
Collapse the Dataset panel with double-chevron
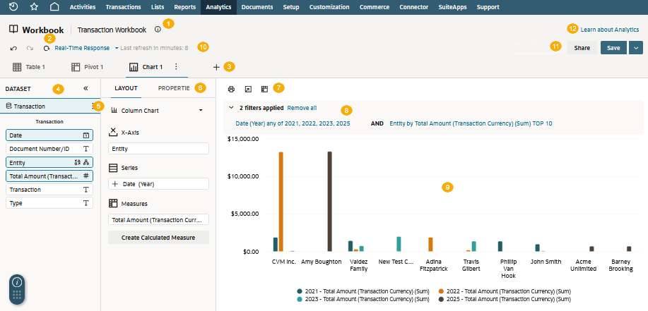click(x=86, y=88)
